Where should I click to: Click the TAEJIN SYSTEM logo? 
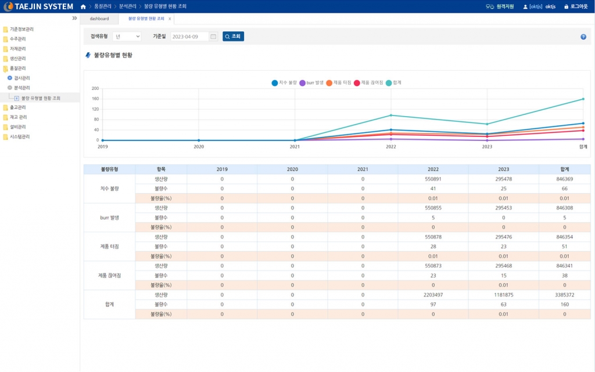coord(38,6)
